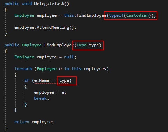Click the DelegateTask method name
The image size is (168, 132).
49,4
